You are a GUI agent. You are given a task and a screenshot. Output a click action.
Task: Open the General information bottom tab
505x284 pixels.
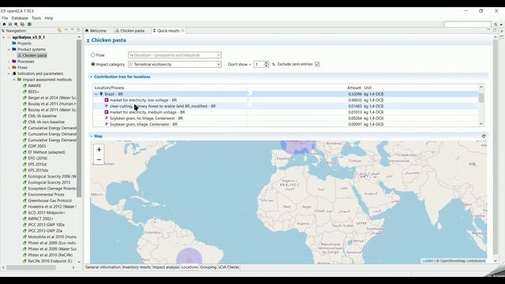coord(103,267)
